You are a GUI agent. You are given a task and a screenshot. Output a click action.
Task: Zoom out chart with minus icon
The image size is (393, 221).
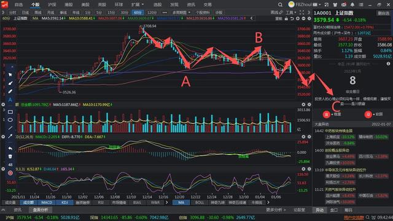click(x=303, y=18)
